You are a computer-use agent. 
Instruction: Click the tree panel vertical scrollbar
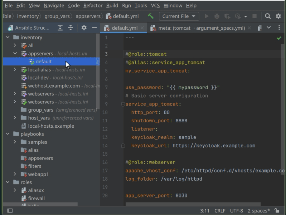(x=98, y=71)
